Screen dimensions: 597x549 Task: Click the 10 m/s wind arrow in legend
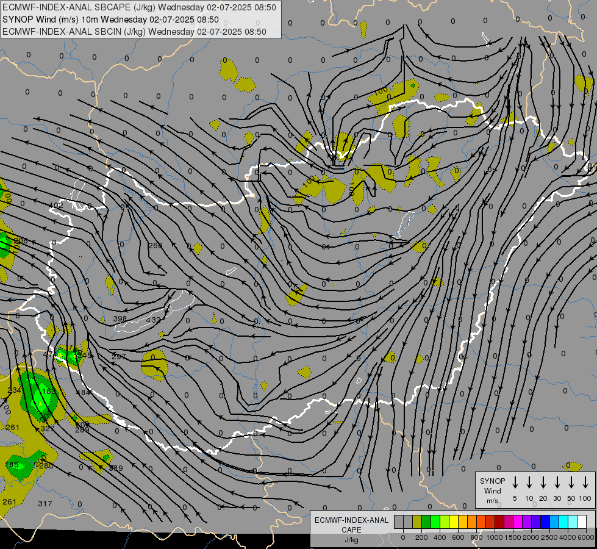(x=529, y=483)
